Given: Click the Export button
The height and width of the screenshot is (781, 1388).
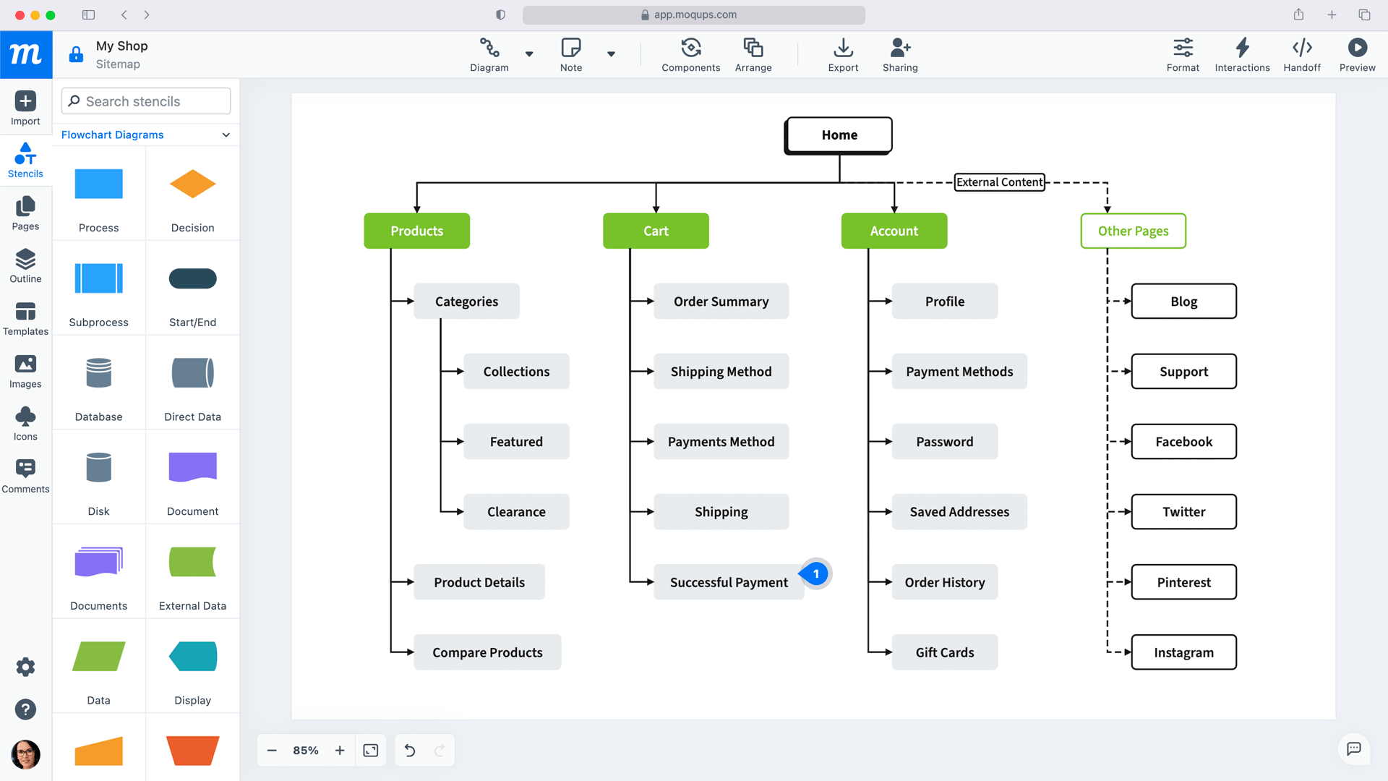Looking at the screenshot, I should [843, 54].
